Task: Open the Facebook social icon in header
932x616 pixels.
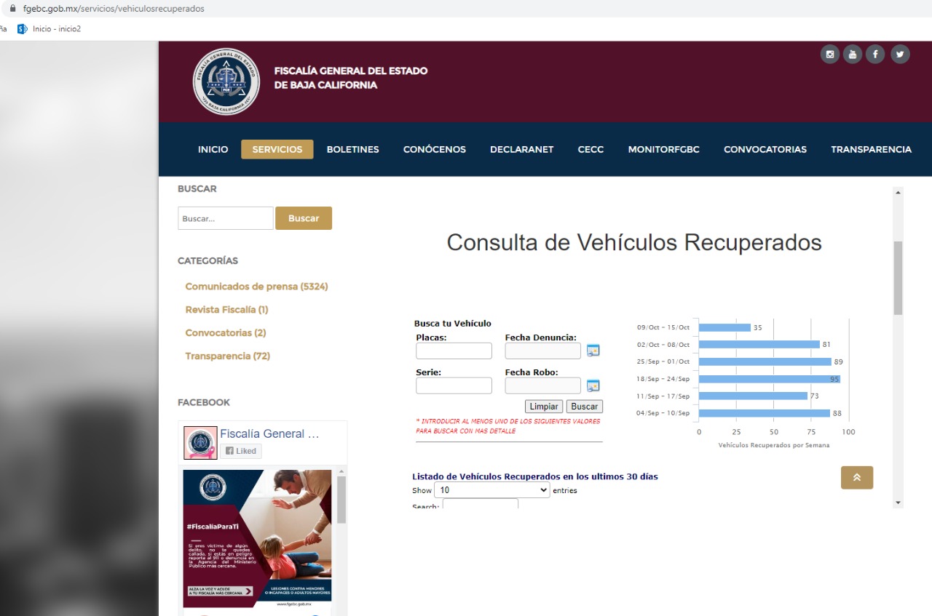Action: click(875, 54)
